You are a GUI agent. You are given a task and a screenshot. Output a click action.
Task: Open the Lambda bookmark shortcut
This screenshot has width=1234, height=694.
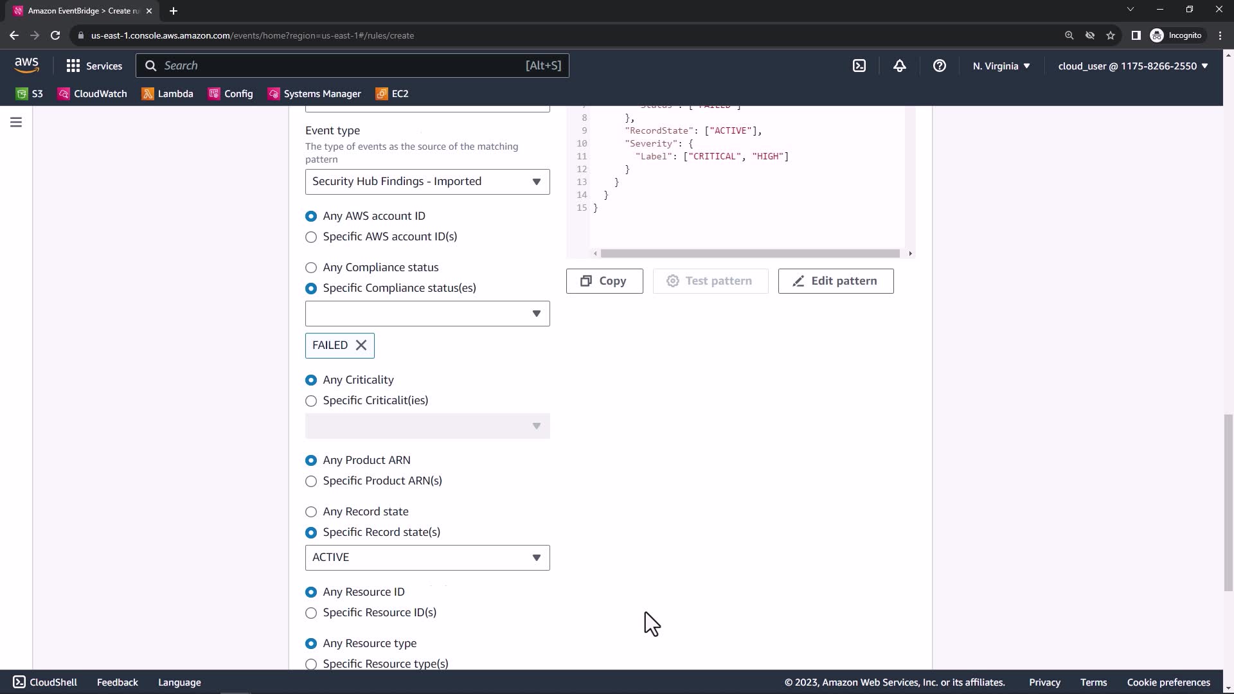(167, 94)
